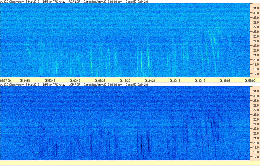Select the 05:37:00 time axis label
The width and height of the screenshot is (260, 166).
point(5,80)
